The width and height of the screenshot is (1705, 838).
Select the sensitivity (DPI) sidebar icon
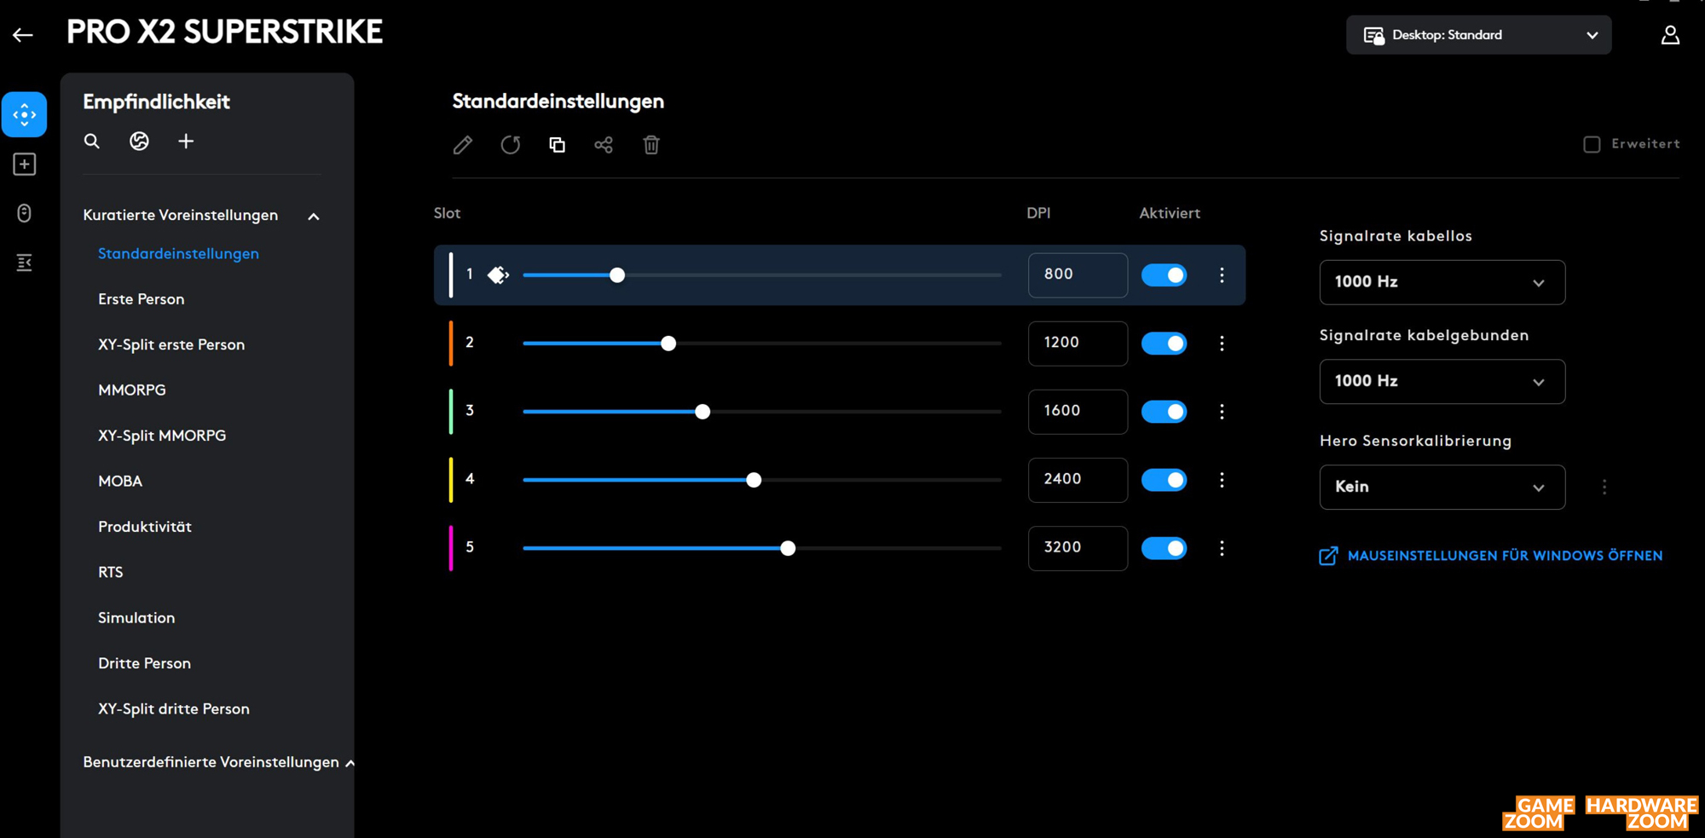(x=24, y=114)
